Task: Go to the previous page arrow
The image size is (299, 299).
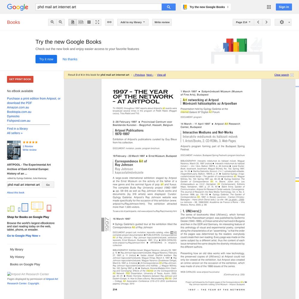Action: [x=258, y=22]
